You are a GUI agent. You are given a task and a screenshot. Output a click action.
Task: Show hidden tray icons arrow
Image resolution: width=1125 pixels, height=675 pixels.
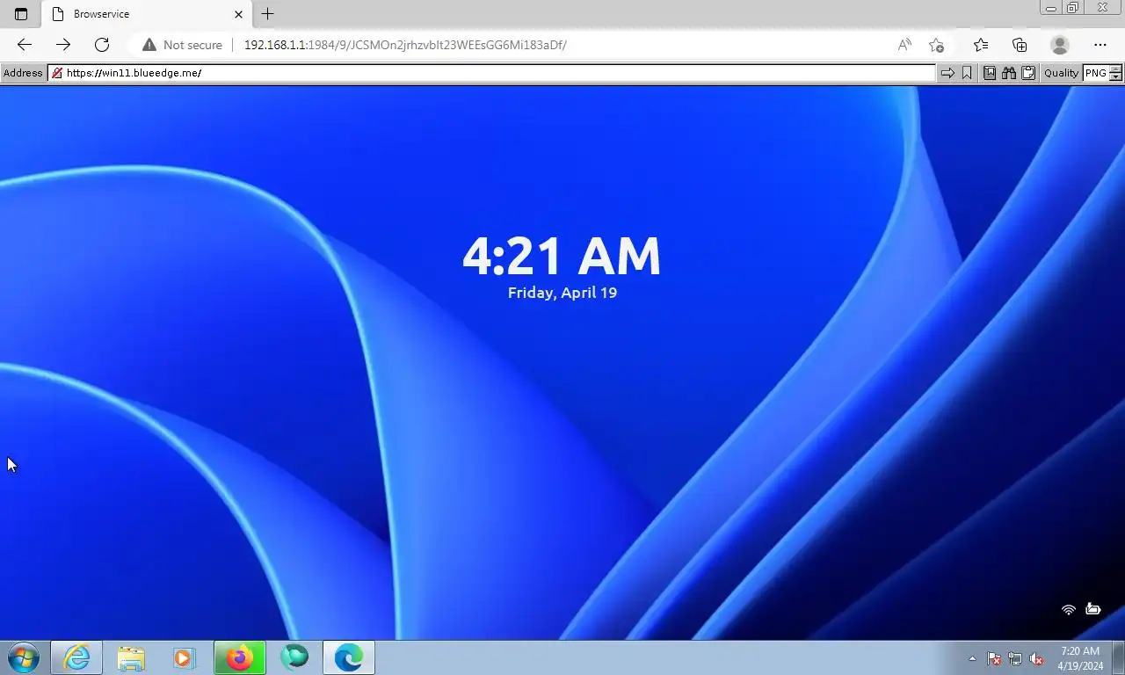(972, 658)
